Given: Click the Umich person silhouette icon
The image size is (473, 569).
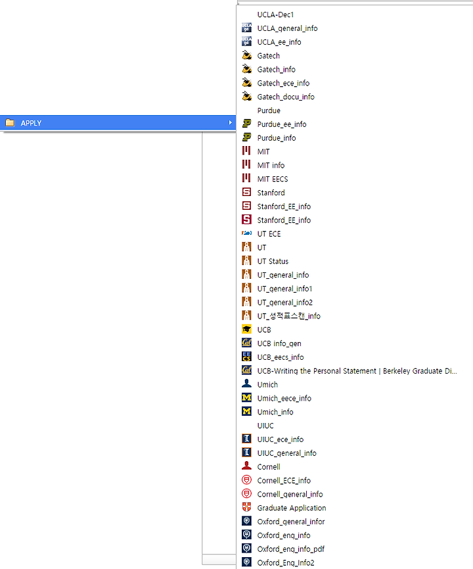Looking at the screenshot, I should (246, 384).
